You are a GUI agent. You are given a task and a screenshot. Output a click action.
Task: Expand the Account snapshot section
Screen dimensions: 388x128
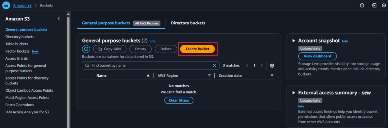293,41
